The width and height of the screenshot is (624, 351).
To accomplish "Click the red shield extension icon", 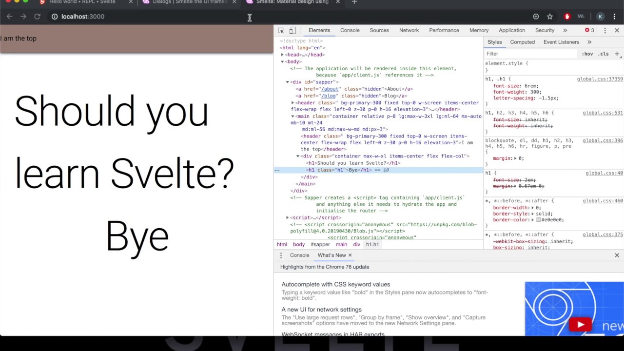I will tap(567, 17).
